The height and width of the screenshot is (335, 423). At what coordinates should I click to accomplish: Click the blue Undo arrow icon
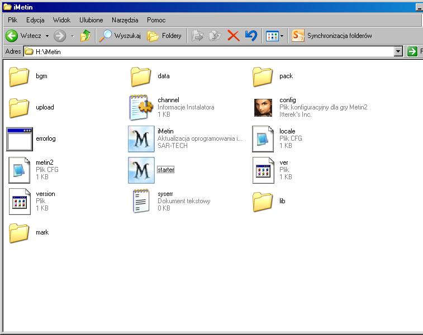pos(251,36)
